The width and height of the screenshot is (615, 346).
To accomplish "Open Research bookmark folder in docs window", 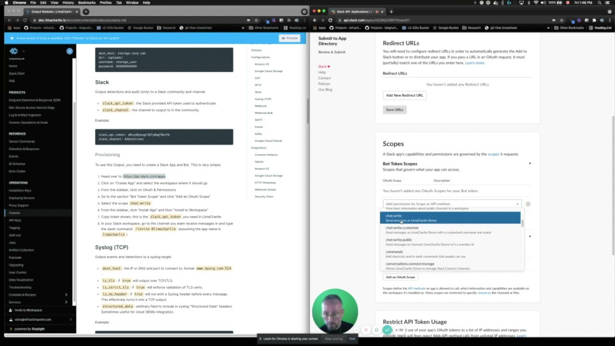I will (x=166, y=28).
